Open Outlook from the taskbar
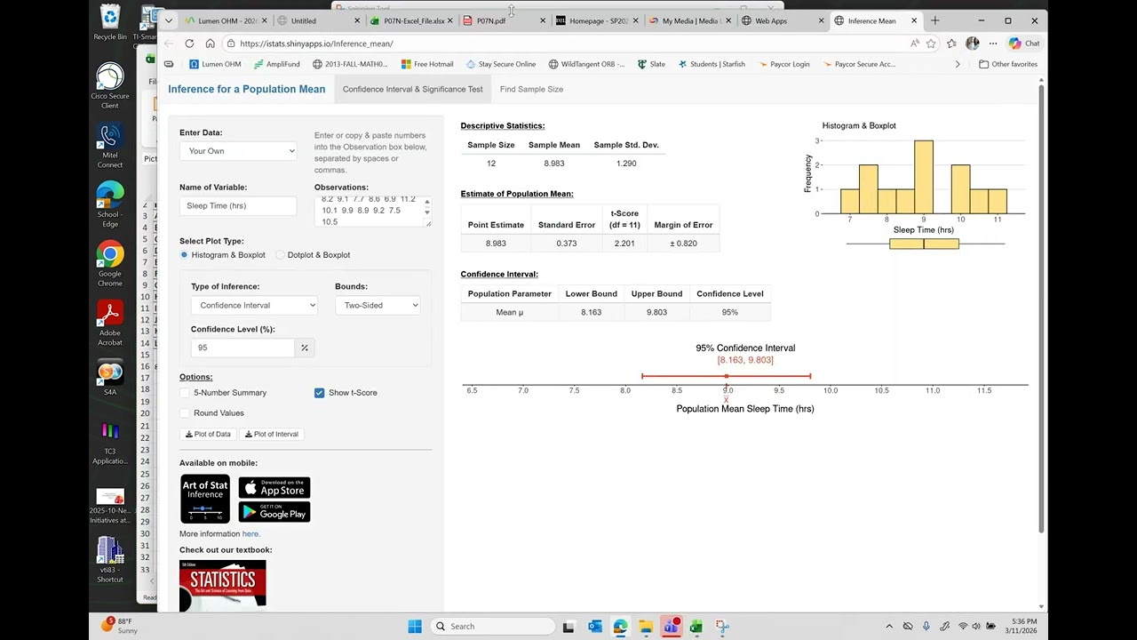Image resolution: width=1137 pixels, height=640 pixels. coord(595,626)
